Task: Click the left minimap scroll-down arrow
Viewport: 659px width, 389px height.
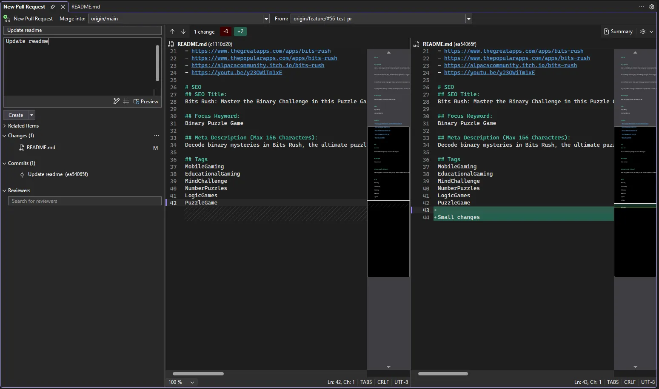Action: point(388,367)
